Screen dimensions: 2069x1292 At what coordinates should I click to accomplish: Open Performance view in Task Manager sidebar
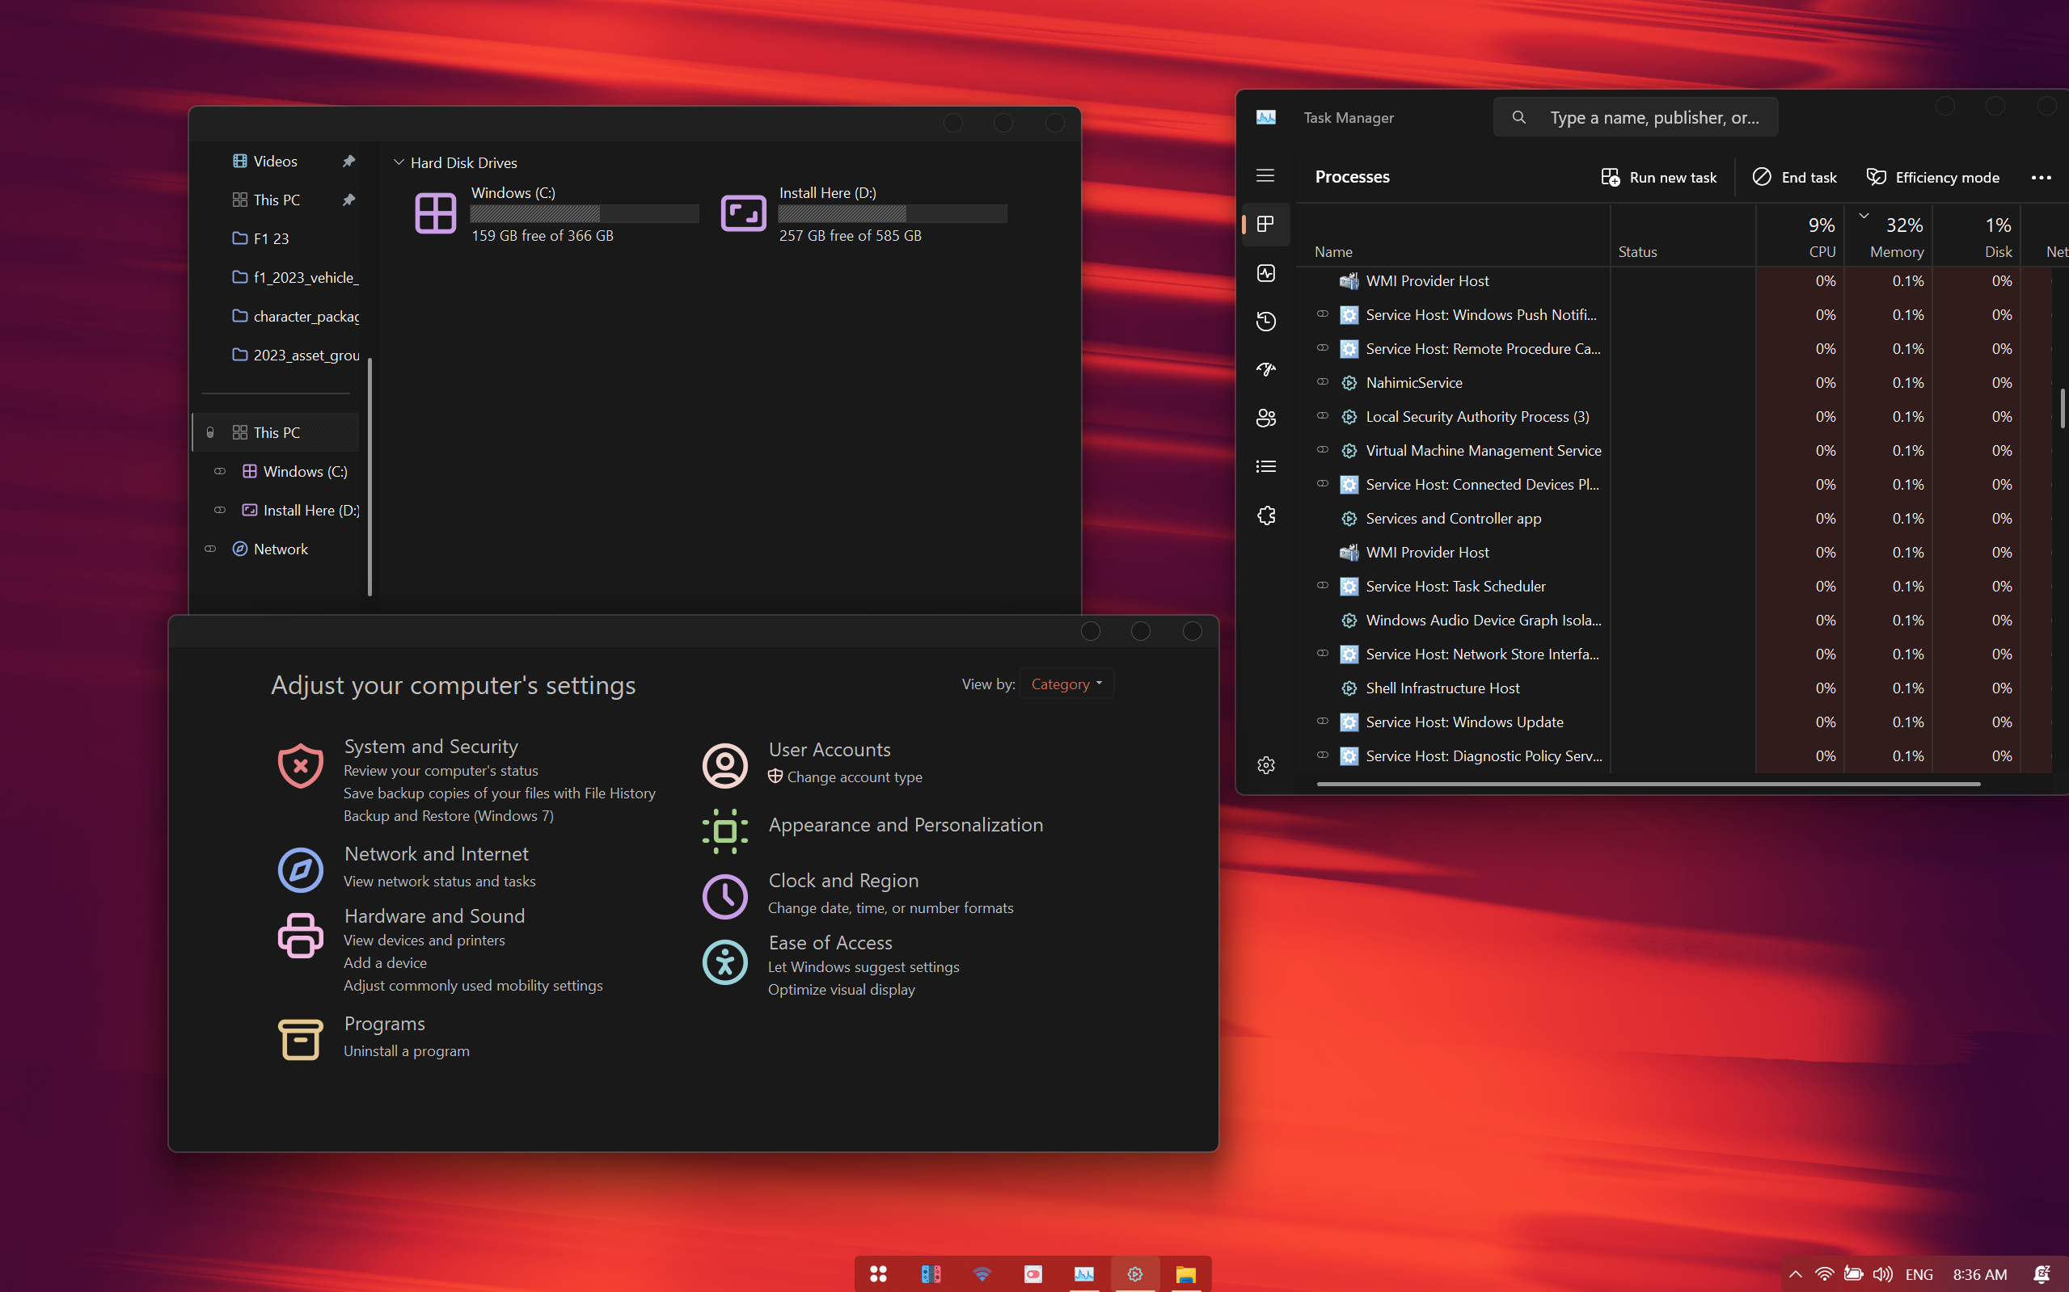click(x=1265, y=273)
